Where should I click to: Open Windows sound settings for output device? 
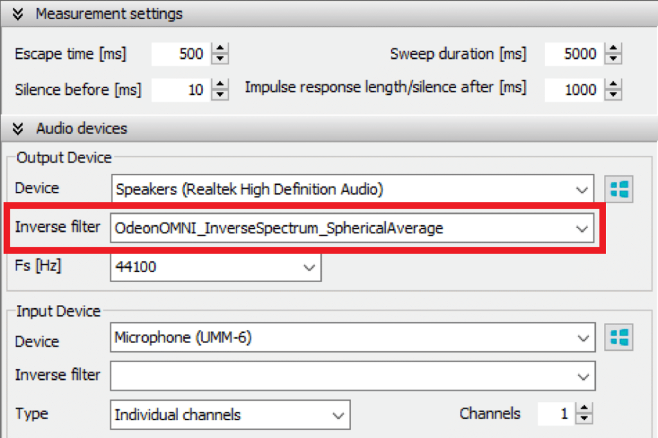[x=619, y=189]
